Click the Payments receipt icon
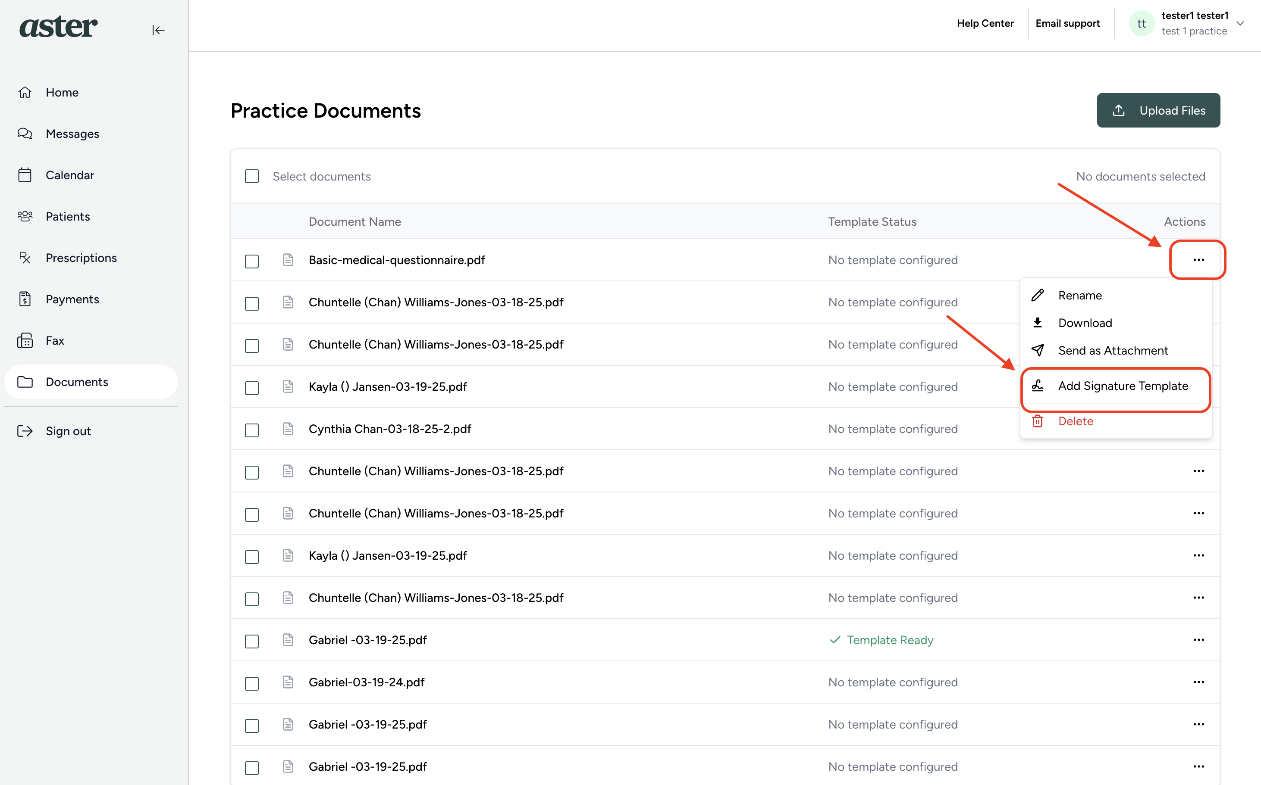Viewport: 1261px width, 785px height. click(x=25, y=299)
